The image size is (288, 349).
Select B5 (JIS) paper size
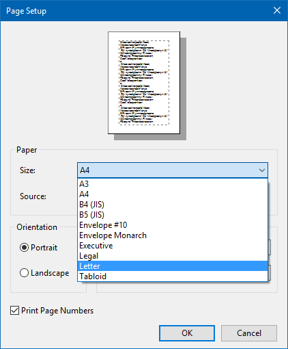[x=173, y=215]
